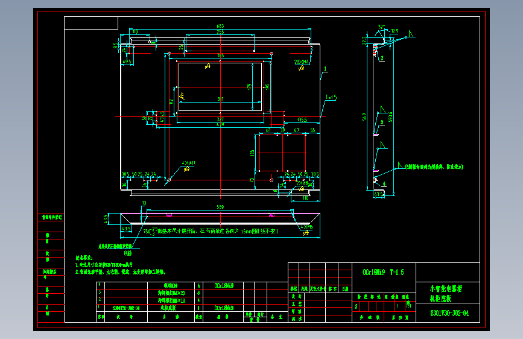Click the 39 dimension above the small rectangle
Image resolution: width=523 pixels, height=339 pixels.
click(x=282, y=130)
